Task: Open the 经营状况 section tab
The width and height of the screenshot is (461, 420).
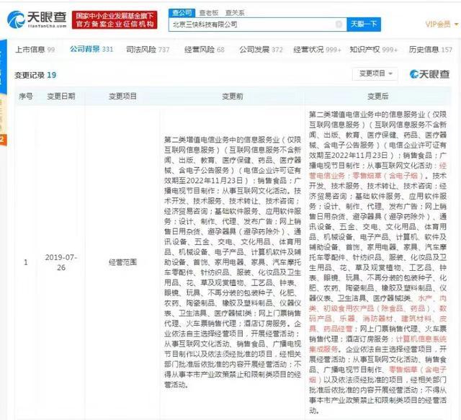Action: (x=317, y=50)
